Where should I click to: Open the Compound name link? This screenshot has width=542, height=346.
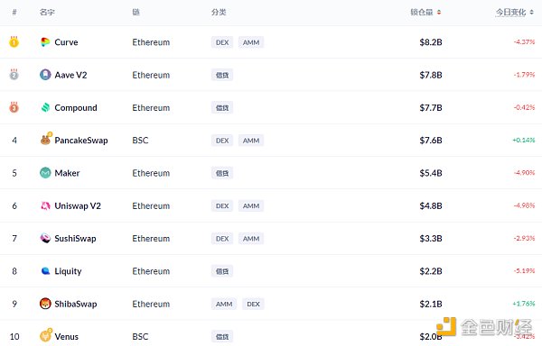tap(76, 108)
